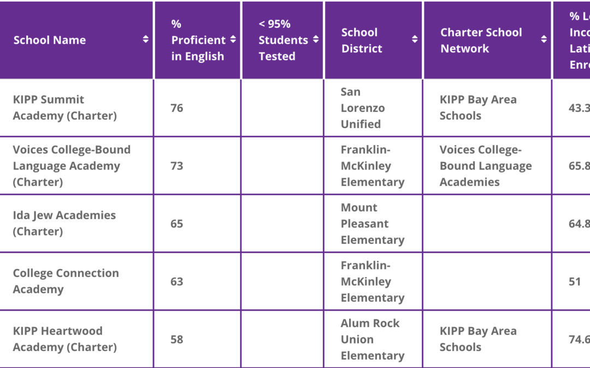Click Mount Pleasant Elementary district cell

pos(373,224)
